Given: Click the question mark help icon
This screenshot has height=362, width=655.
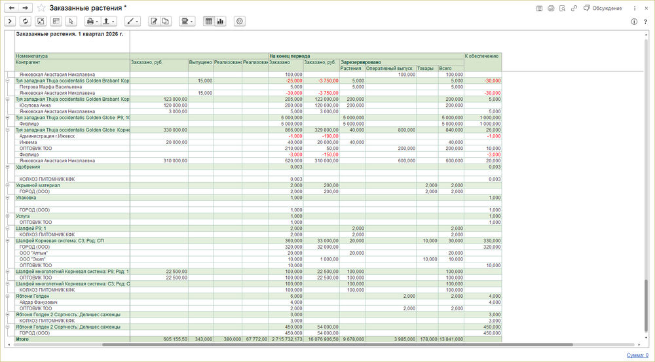Looking at the screenshot, I should tap(645, 22).
